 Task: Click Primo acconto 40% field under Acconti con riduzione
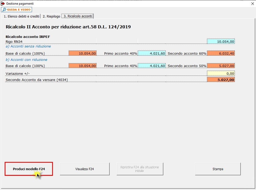(152, 66)
